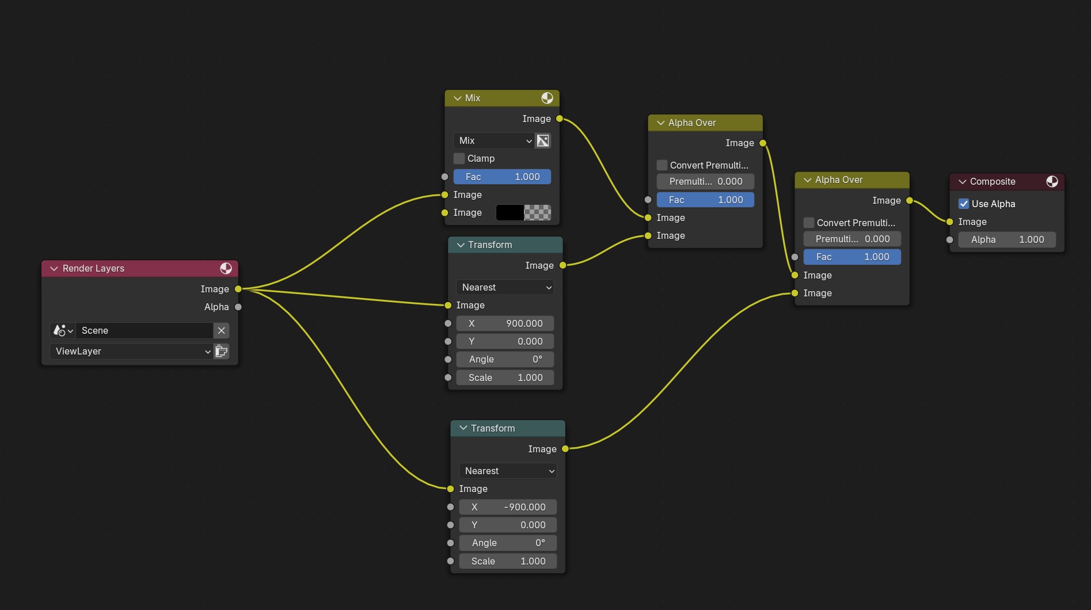Viewport: 1091px width, 610px height.
Task: Open ViewLayer dropdown in Render Layers
Action: (131, 351)
